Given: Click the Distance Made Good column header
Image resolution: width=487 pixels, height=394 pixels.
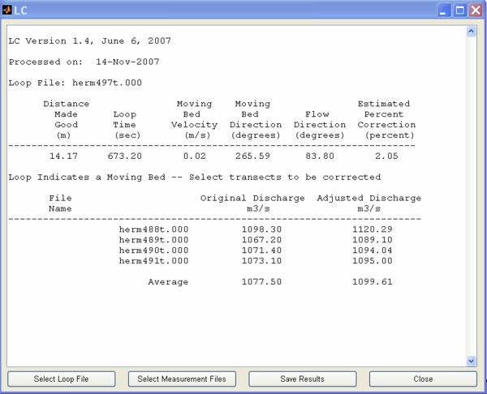Looking at the screenshot, I should pos(66,119).
